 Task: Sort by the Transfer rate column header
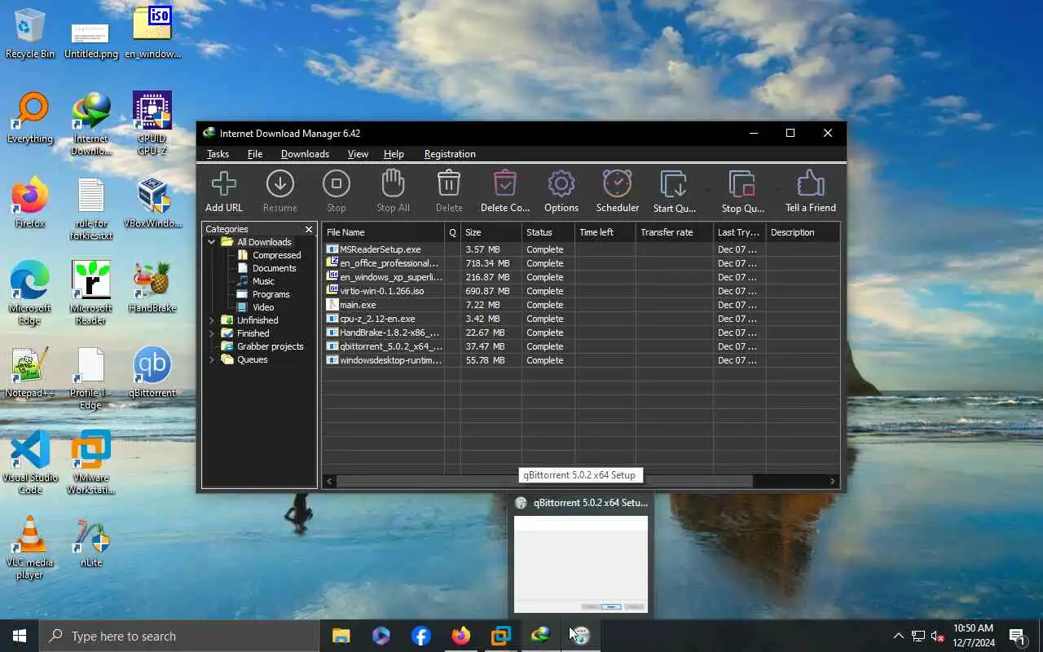675,232
